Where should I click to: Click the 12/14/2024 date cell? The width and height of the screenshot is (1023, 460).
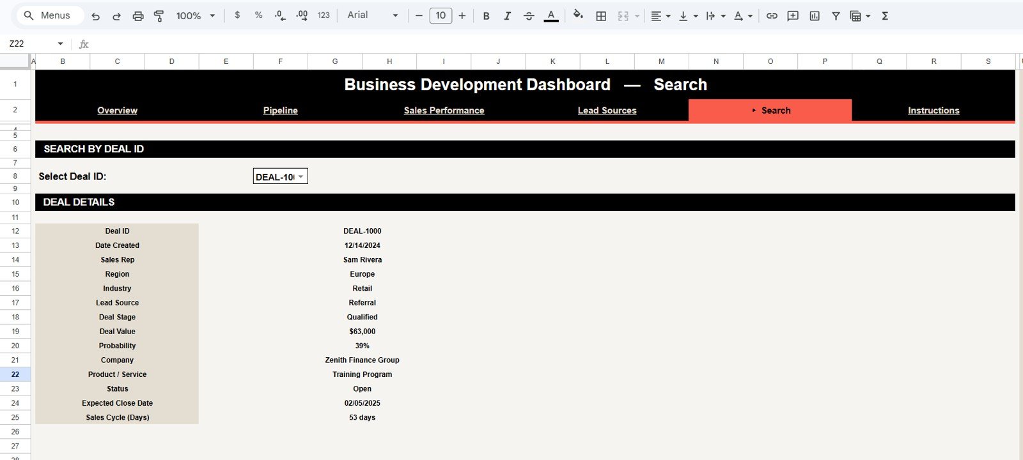click(363, 245)
